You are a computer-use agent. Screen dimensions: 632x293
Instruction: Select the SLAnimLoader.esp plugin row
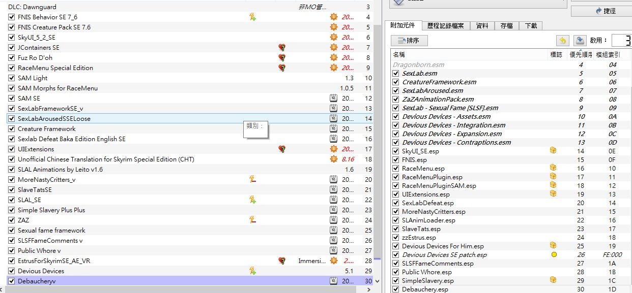click(511, 220)
